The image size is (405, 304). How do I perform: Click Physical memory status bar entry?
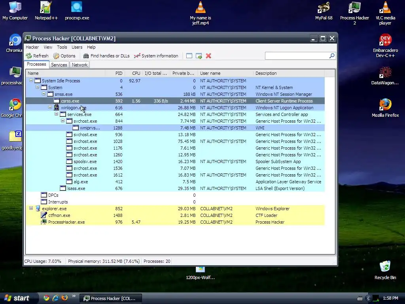pyautogui.click(x=104, y=261)
